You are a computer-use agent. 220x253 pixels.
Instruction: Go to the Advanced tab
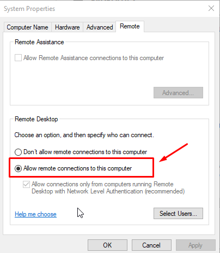click(x=100, y=27)
